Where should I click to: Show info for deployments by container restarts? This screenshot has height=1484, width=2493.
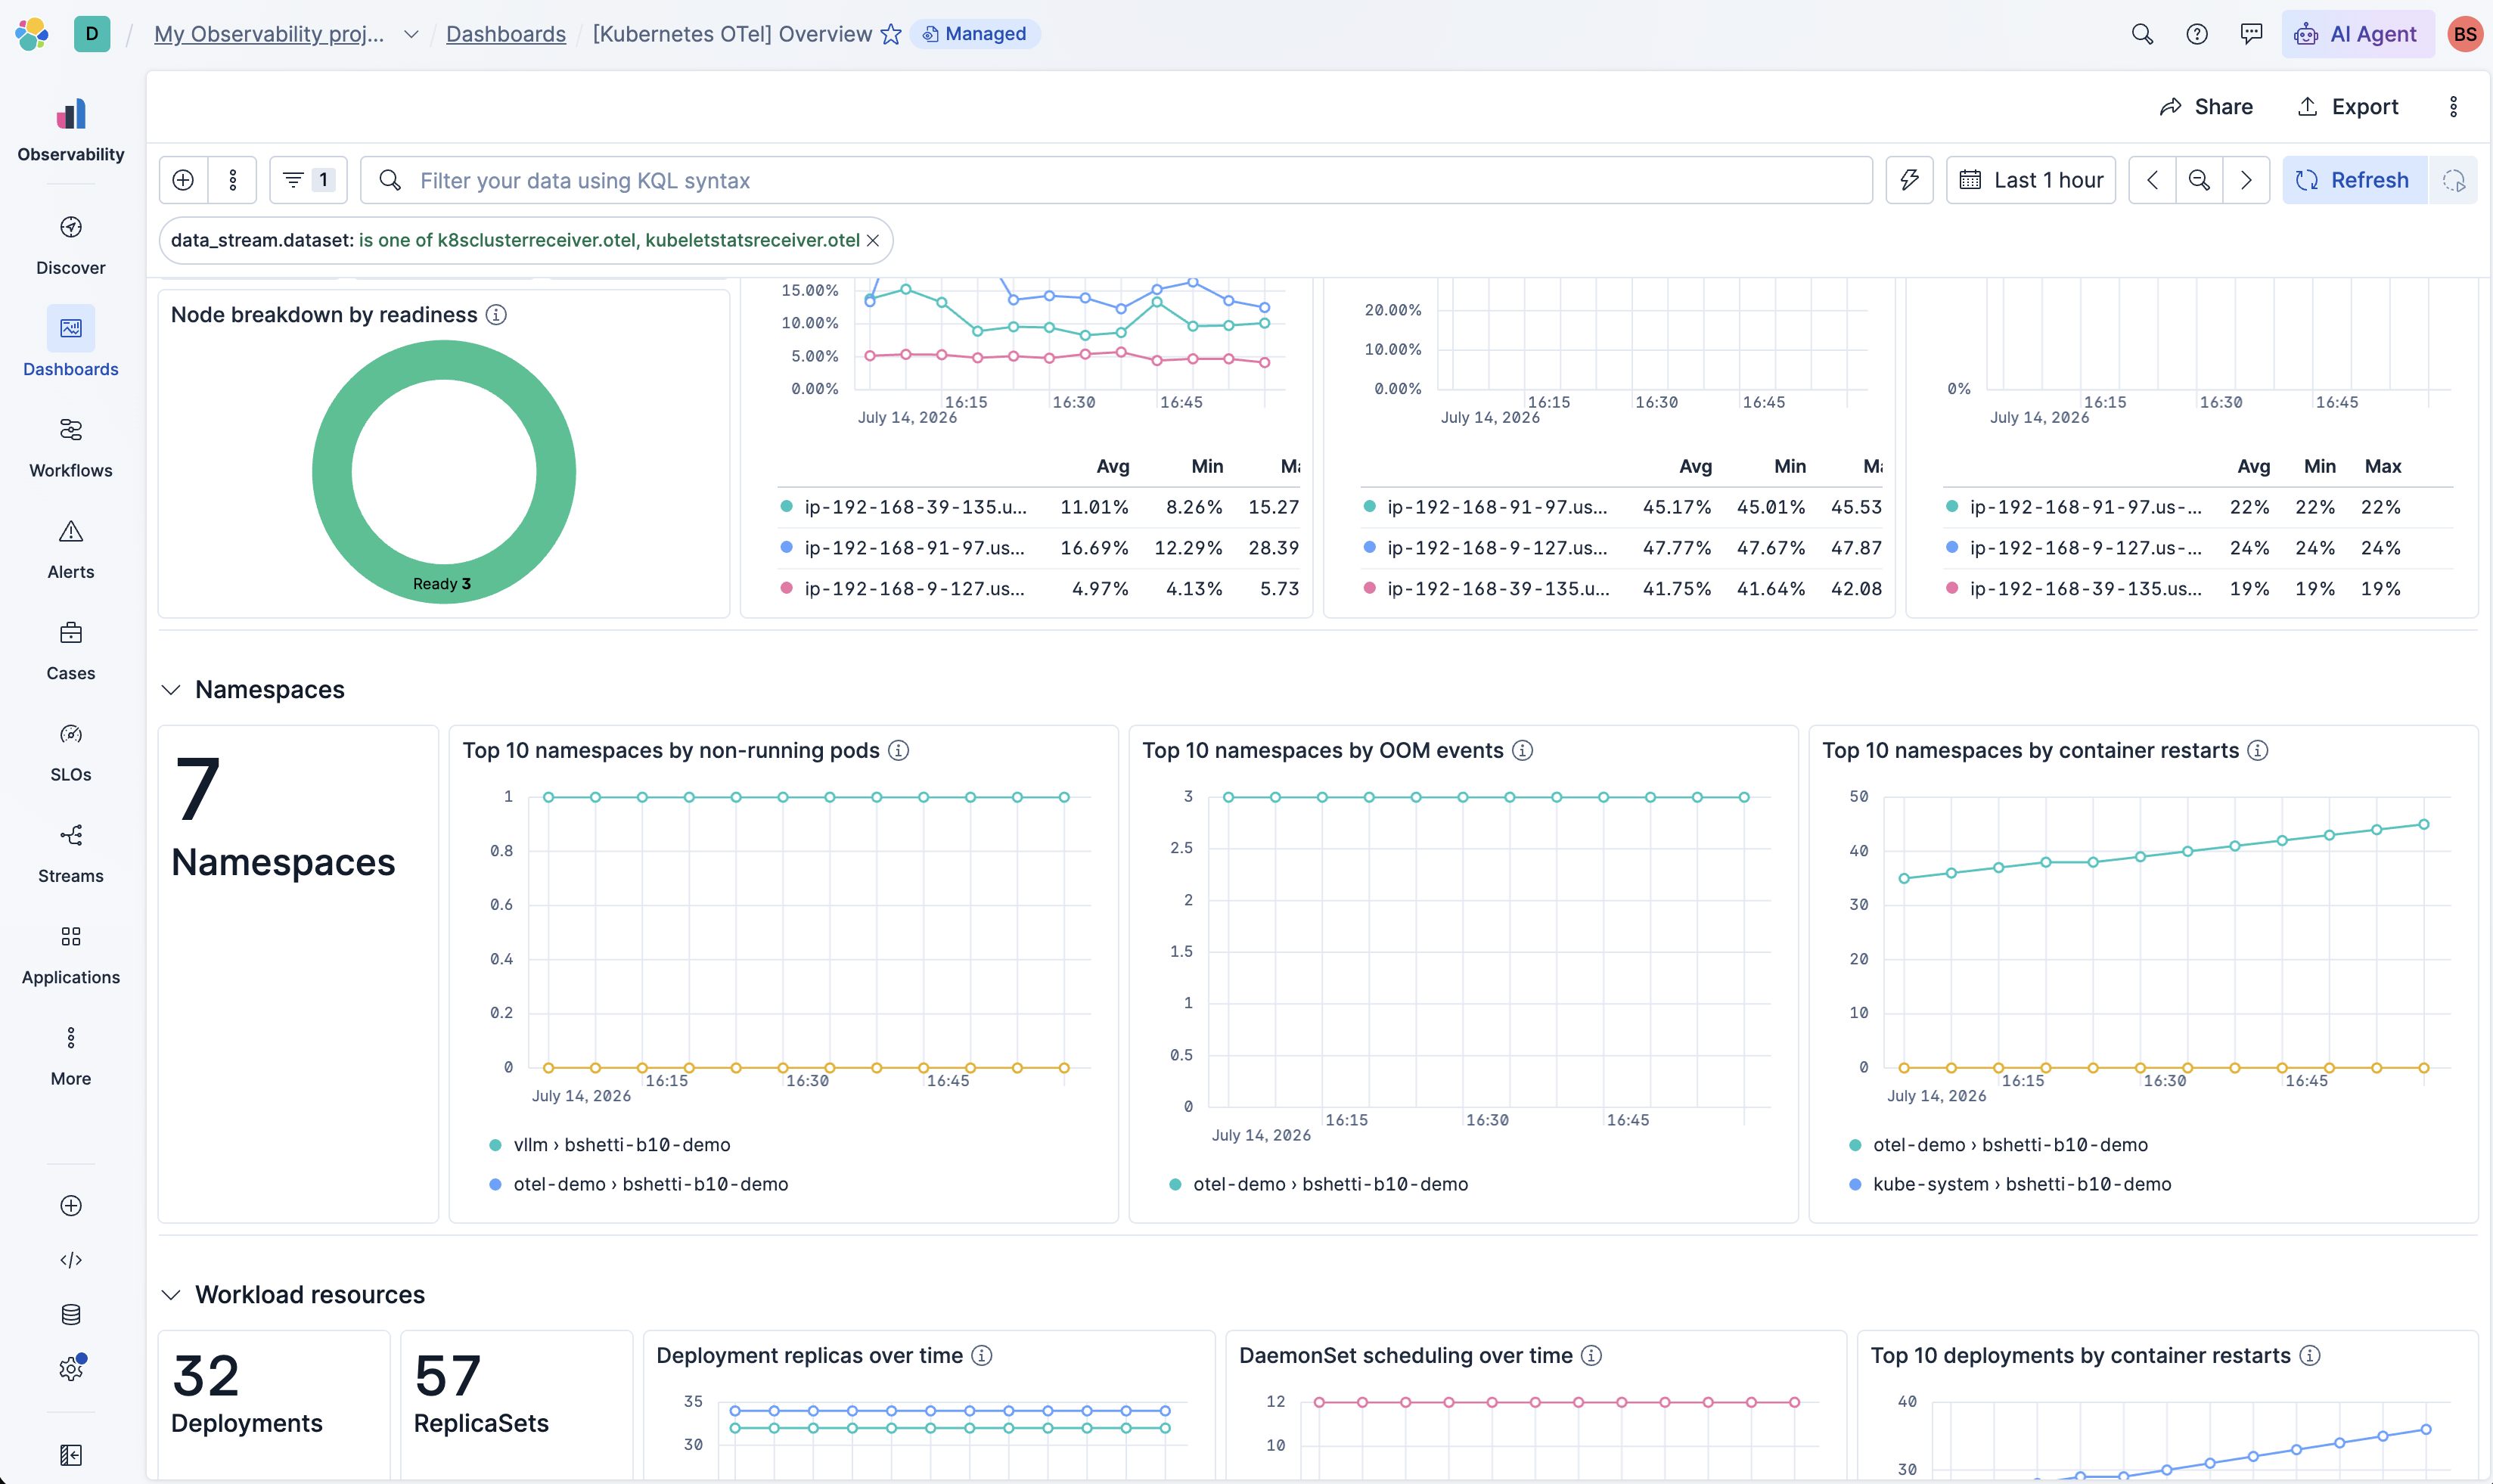tap(2309, 1356)
